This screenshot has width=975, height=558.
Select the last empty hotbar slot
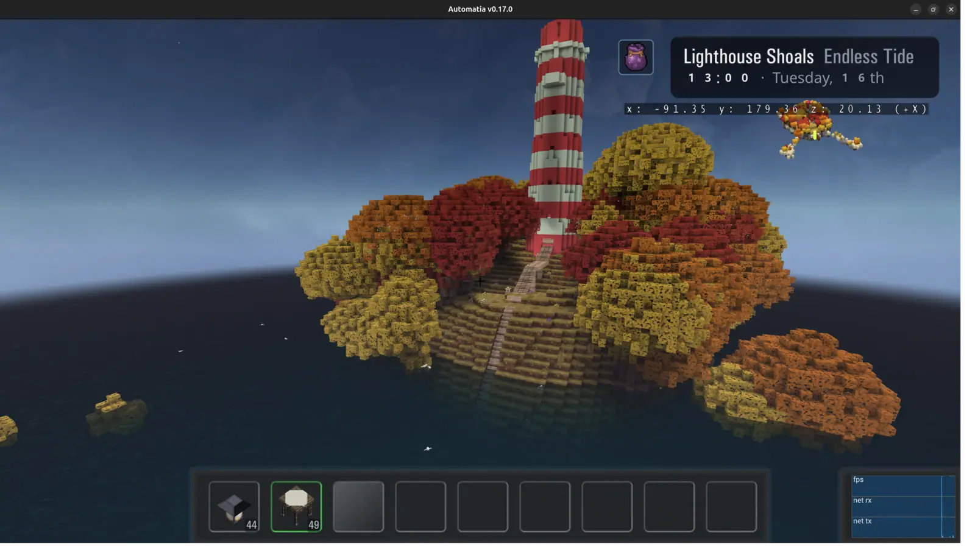point(731,506)
